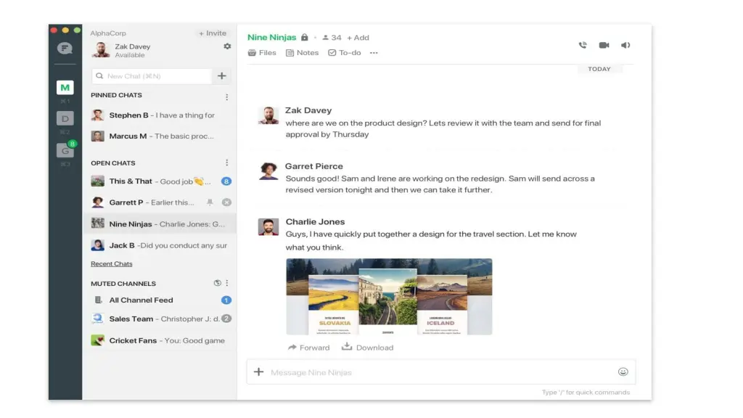Download the shared image
743x418 pixels.
point(368,348)
